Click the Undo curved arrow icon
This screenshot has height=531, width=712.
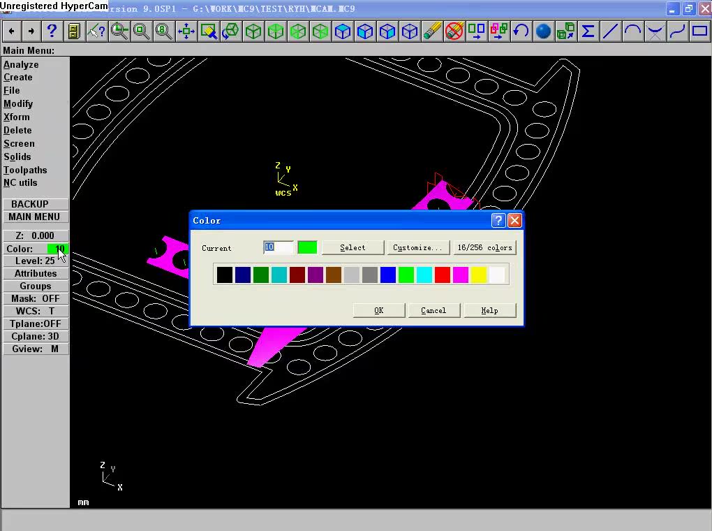click(x=521, y=31)
